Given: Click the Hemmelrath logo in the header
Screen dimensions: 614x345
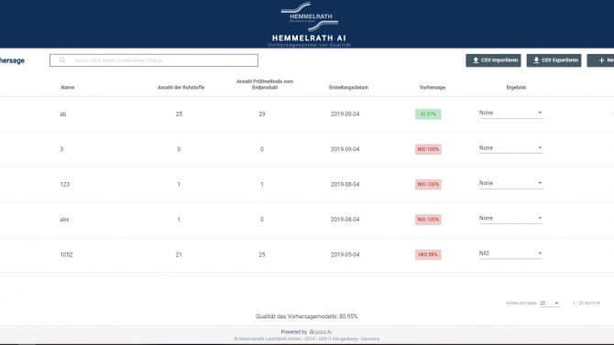Looking at the screenshot, I should point(310,16).
